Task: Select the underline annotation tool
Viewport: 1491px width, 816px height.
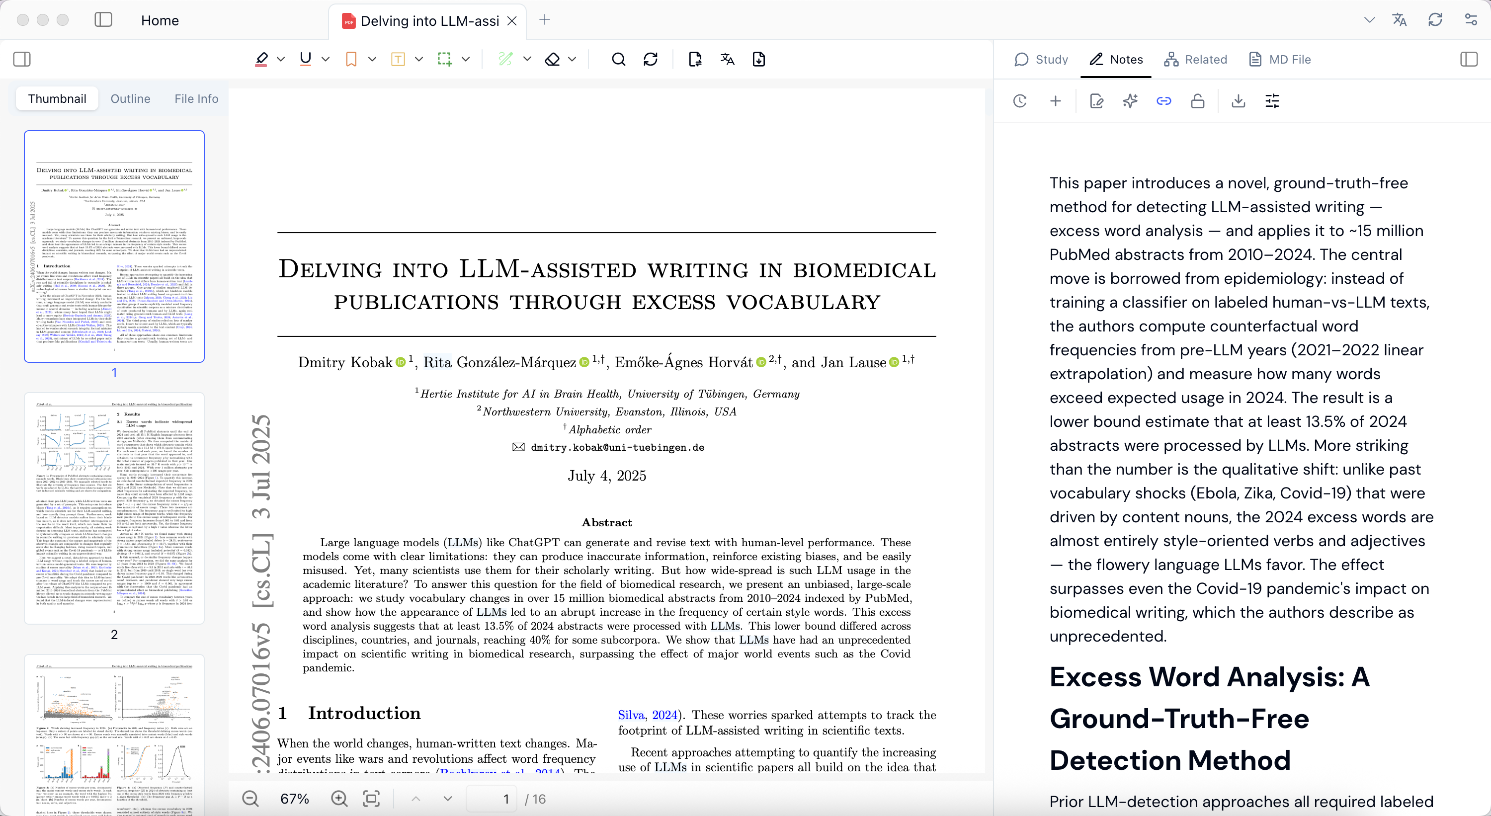Action: (306, 59)
